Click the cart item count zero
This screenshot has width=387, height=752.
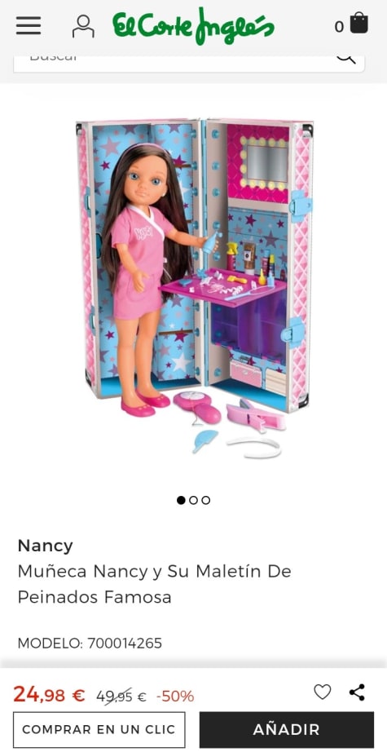[339, 27]
